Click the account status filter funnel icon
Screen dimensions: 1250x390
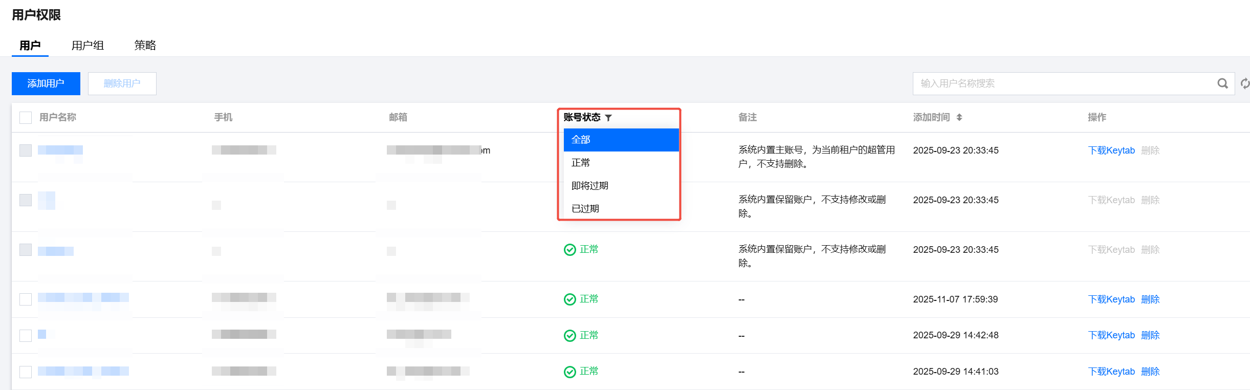tap(608, 118)
